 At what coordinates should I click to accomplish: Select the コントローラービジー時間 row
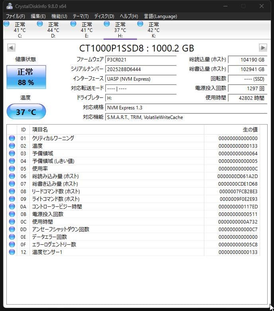point(133,206)
